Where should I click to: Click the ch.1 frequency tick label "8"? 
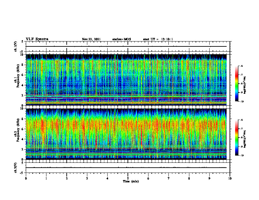click(x=23, y=65)
